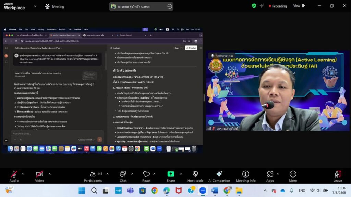This screenshot has width=351, height=197.
Task: Open Host tools shield icon
Action: [x=195, y=176]
